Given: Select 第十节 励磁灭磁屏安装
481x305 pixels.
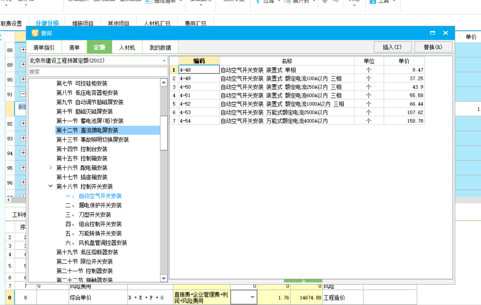Looking at the screenshot, I should [84, 111].
